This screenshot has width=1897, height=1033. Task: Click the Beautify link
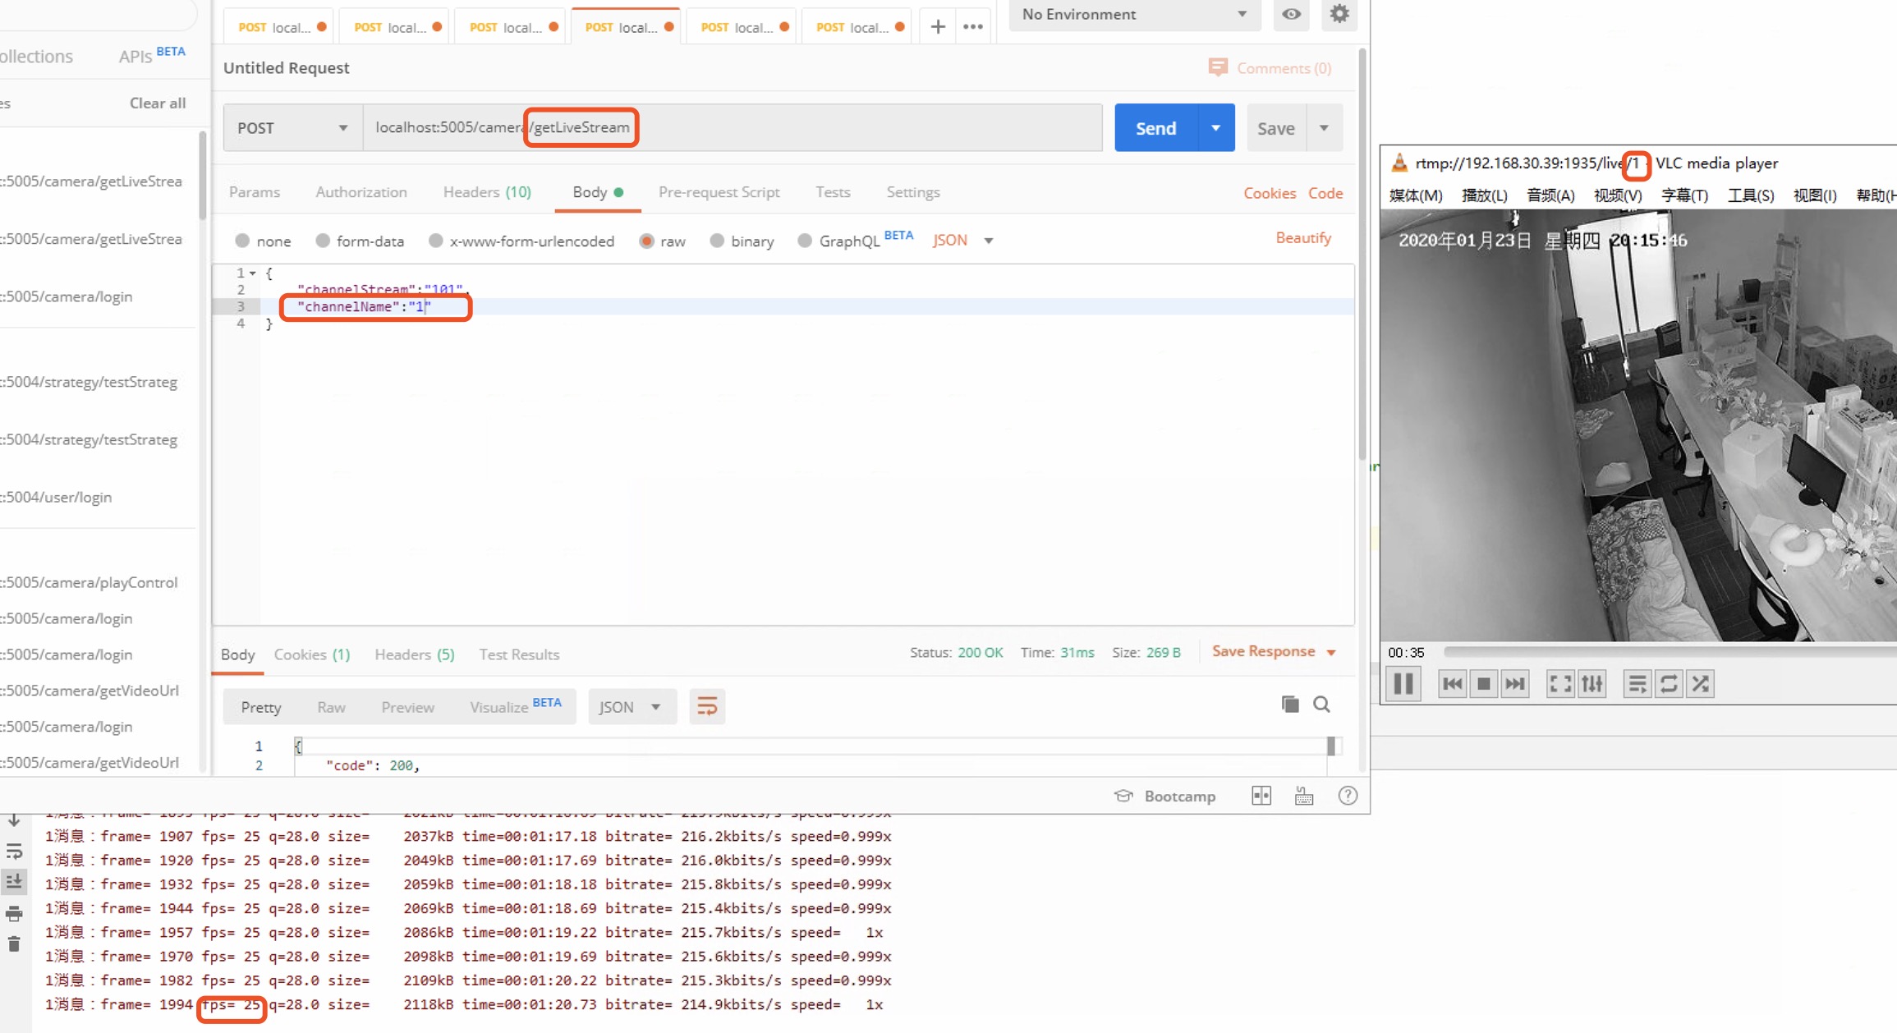[x=1303, y=237]
